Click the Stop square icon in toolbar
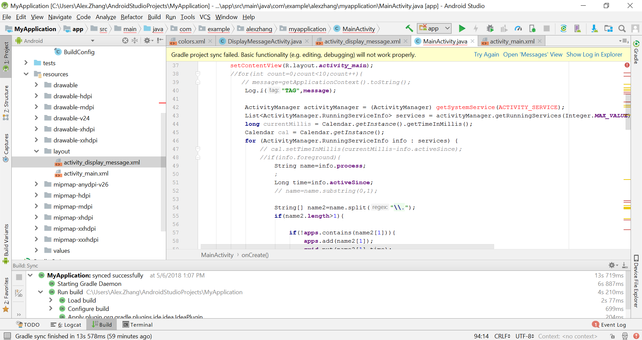642x340 pixels. (x=547, y=29)
